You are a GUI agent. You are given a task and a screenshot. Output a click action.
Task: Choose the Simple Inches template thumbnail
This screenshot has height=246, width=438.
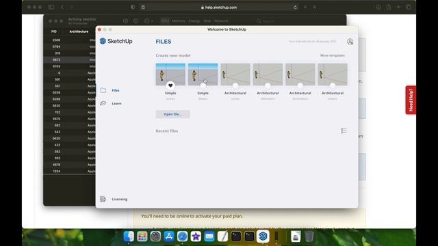170,74
